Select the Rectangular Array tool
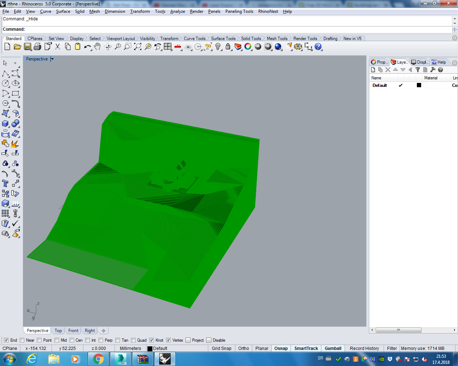 [5, 213]
